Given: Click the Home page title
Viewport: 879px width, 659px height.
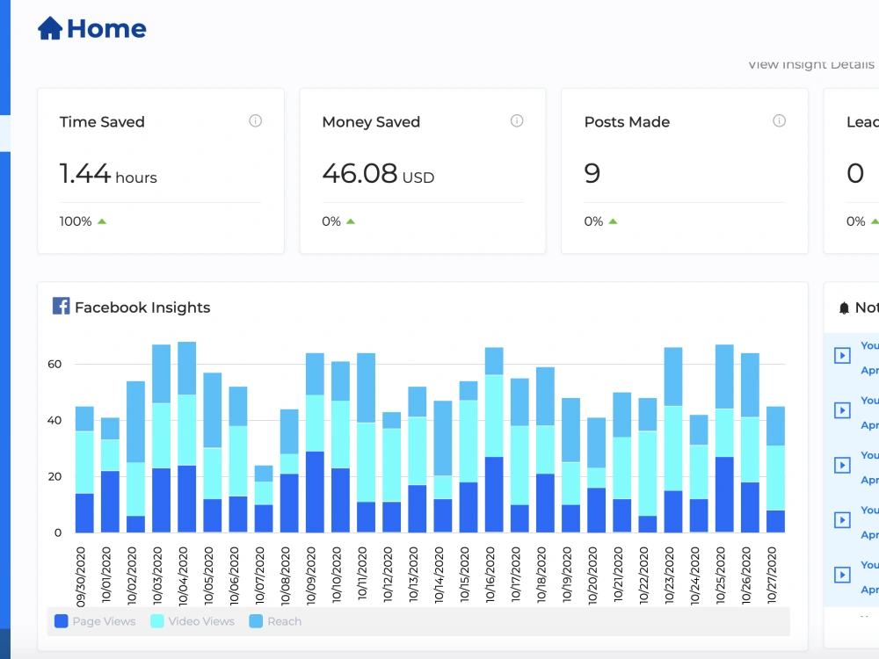Looking at the screenshot, I should (x=106, y=29).
